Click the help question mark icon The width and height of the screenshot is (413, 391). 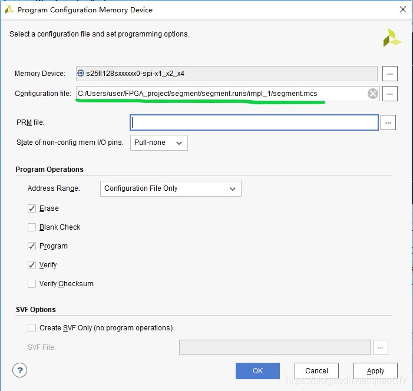tap(20, 370)
